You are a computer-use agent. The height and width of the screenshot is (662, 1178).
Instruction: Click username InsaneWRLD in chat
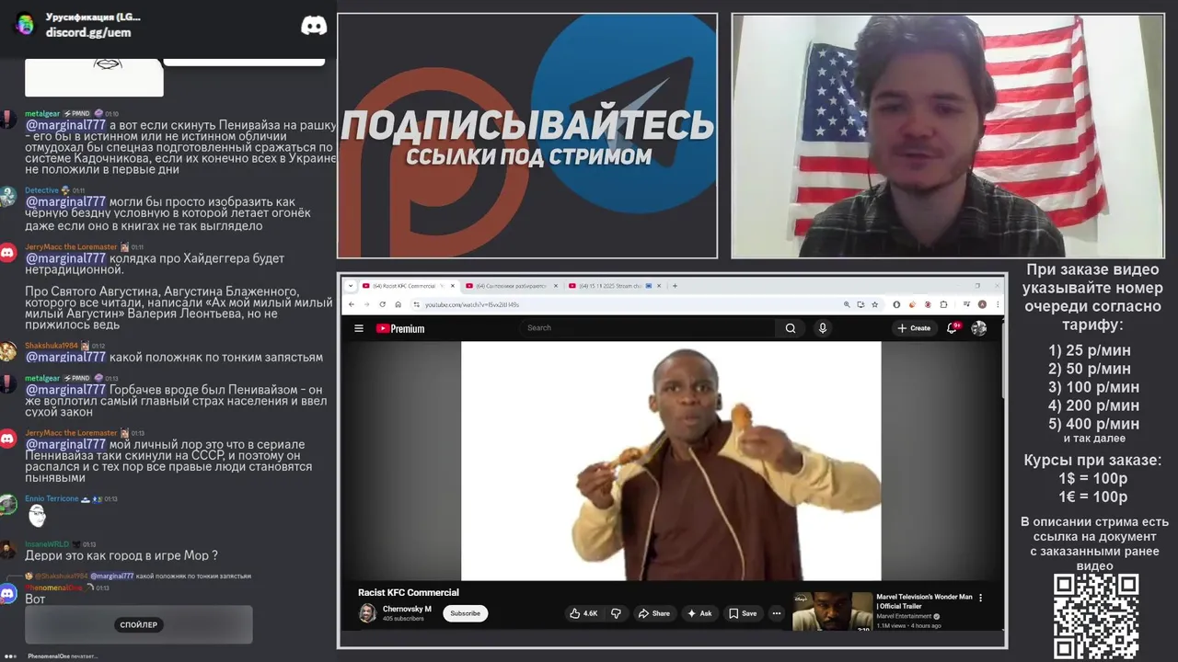[x=47, y=544]
